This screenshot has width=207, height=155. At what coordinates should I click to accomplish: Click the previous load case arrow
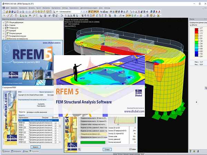[84, 12]
